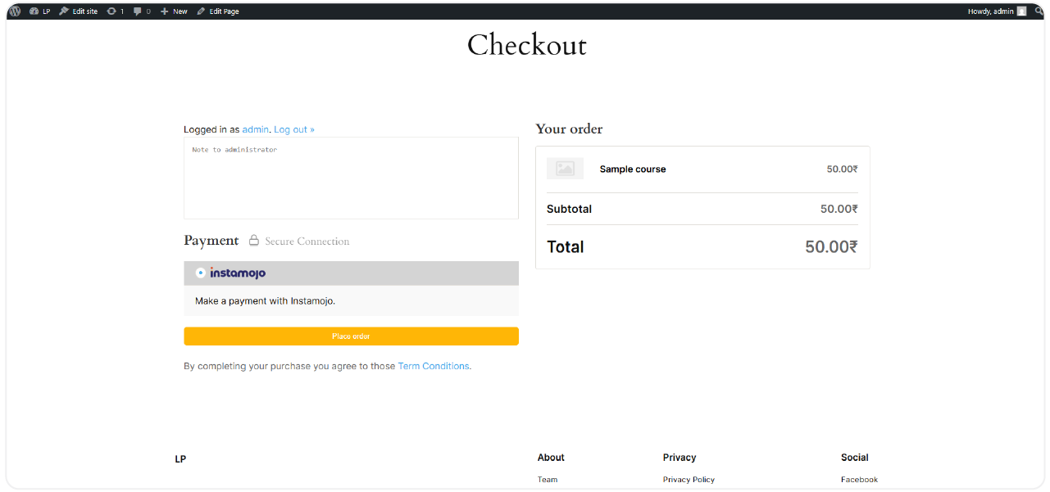
Task: Open the New content menu
Action: (174, 11)
